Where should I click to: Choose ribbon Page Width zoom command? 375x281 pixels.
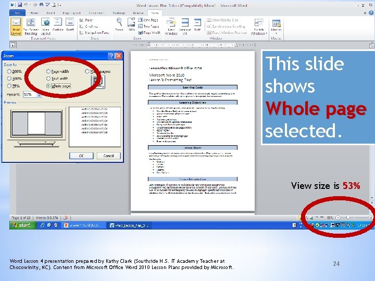(x=149, y=32)
